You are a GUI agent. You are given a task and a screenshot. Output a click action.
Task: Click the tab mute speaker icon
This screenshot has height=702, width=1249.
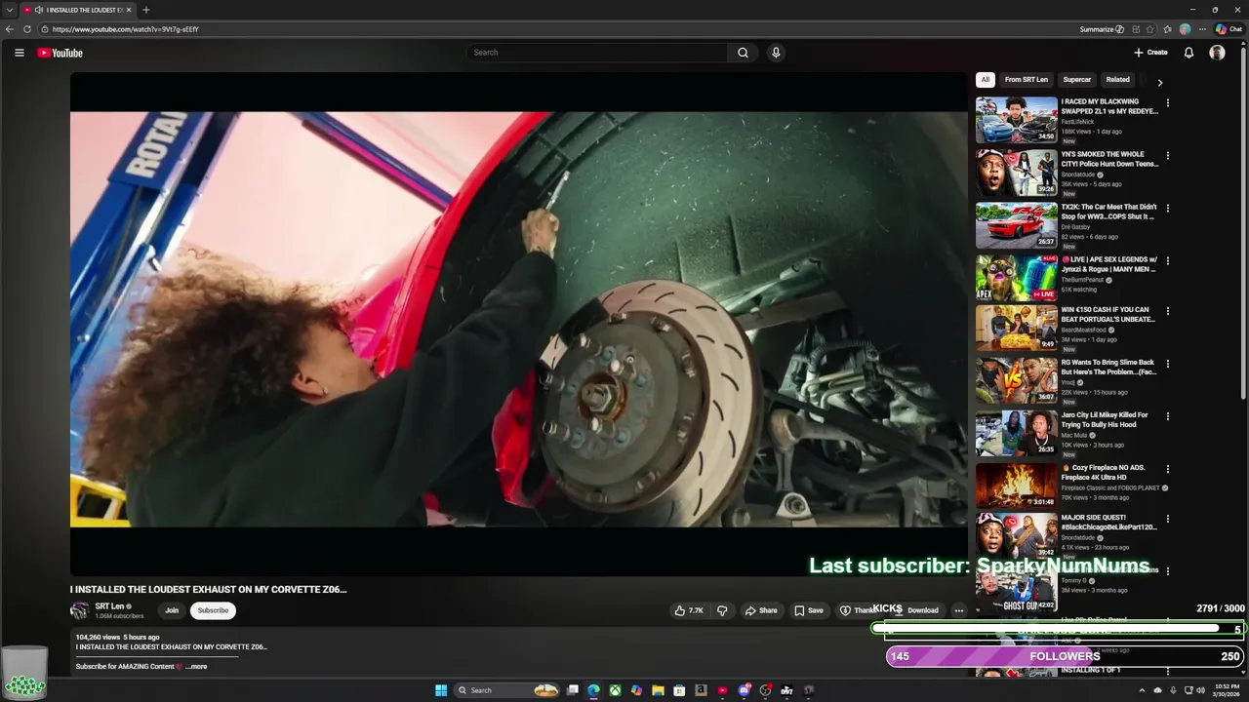coord(38,10)
